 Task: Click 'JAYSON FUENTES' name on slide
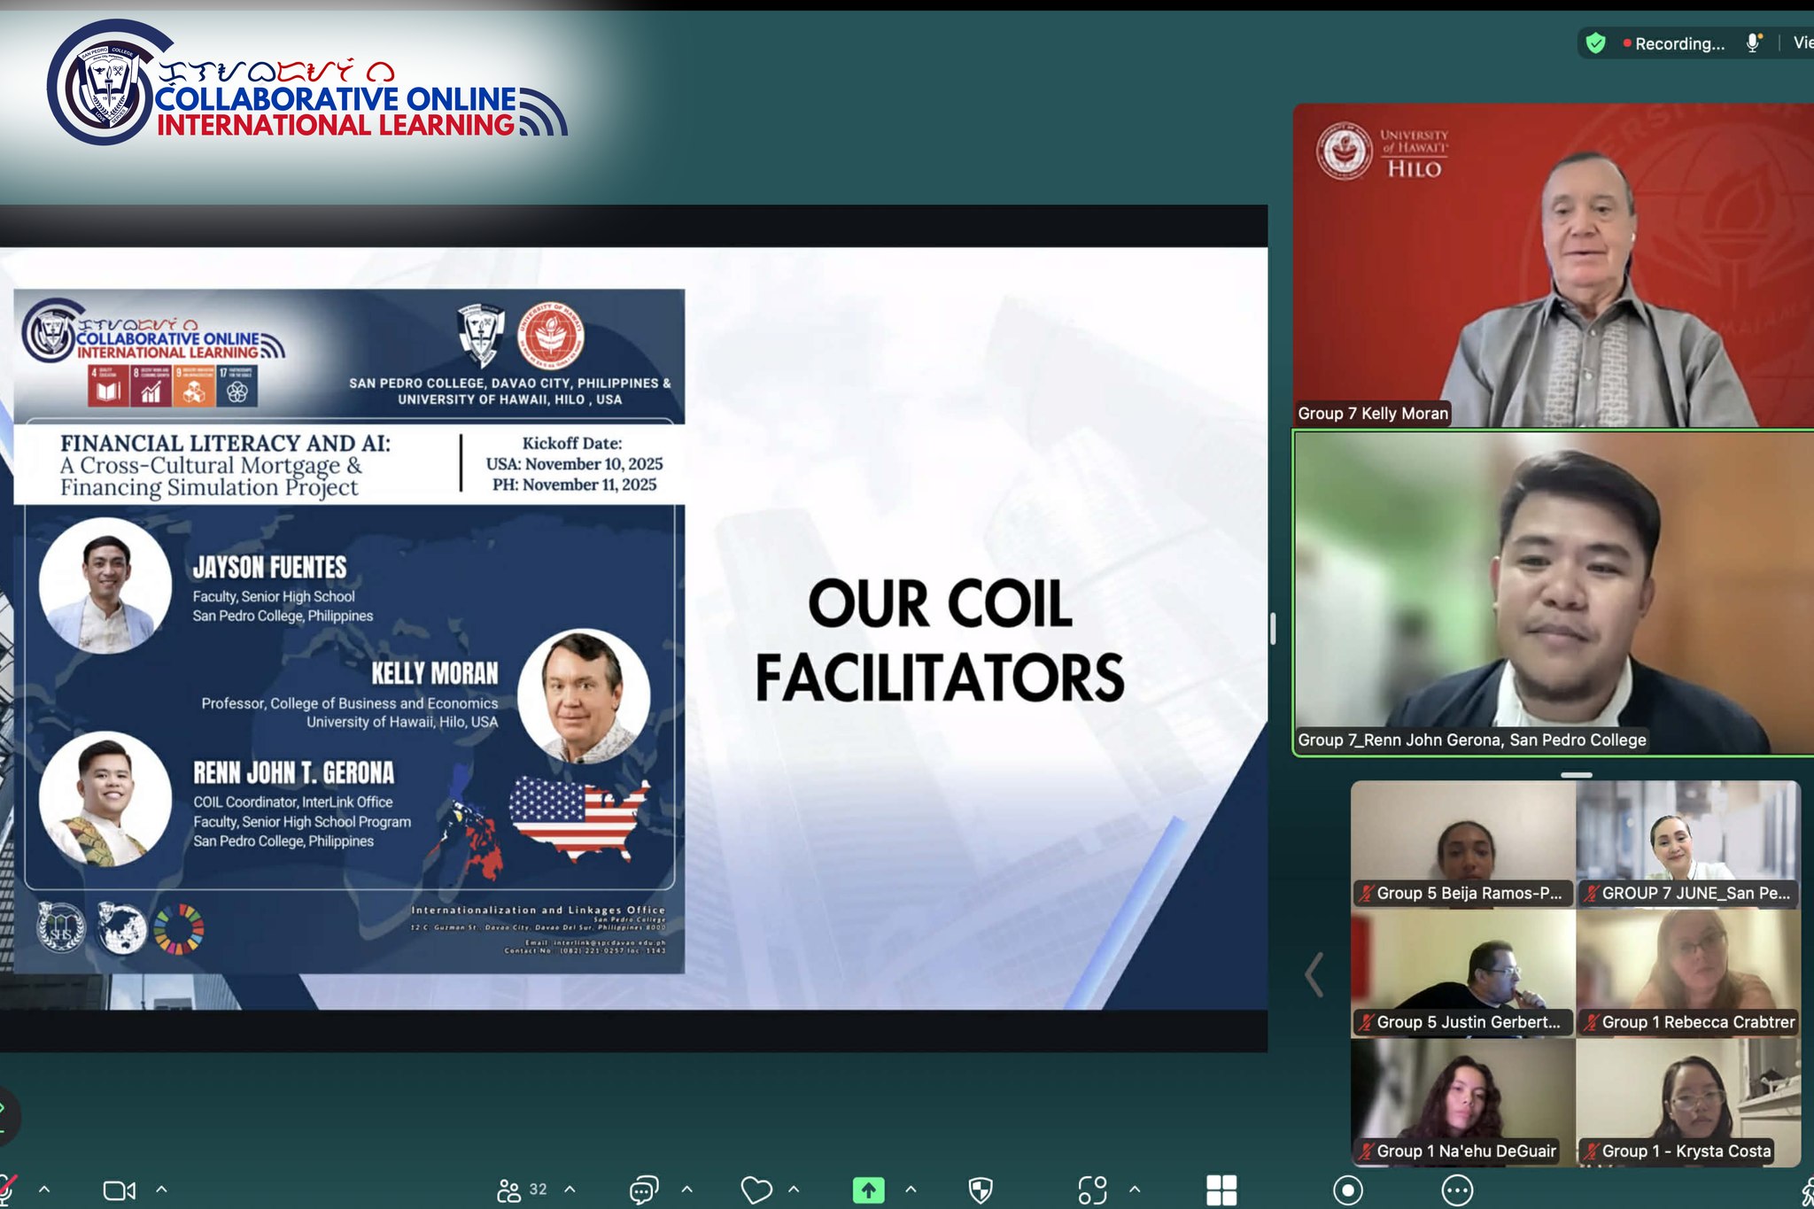click(269, 568)
